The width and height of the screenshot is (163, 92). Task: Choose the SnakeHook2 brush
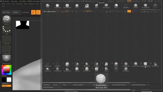[58, 69]
